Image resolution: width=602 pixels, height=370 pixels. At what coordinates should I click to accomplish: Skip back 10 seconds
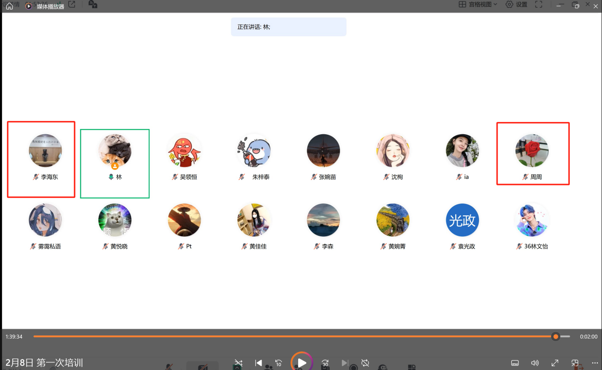[x=279, y=363]
